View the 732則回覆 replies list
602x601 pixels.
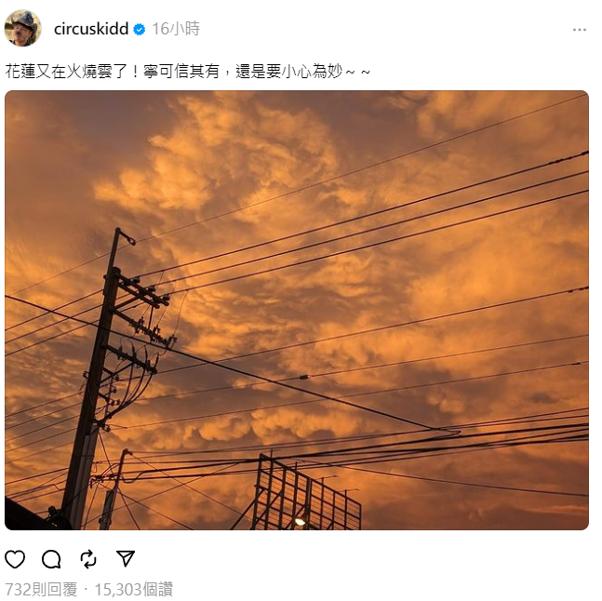(x=41, y=589)
